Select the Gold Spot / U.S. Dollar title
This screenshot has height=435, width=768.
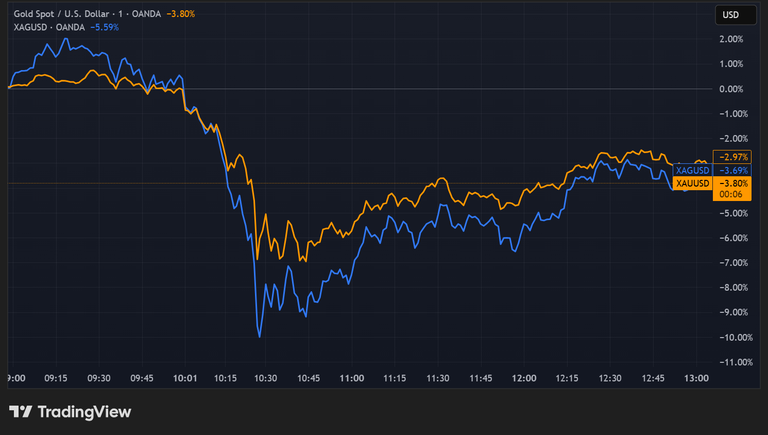(x=61, y=14)
